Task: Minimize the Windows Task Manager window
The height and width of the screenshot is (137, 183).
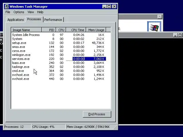Action: pyautogui.click(x=104, y=6)
